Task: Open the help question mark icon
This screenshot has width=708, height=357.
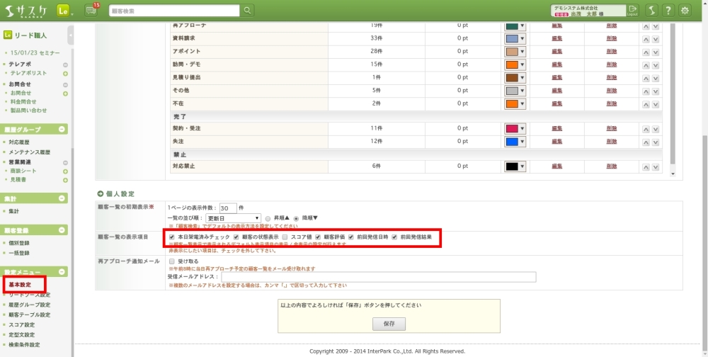Action: pyautogui.click(x=667, y=11)
